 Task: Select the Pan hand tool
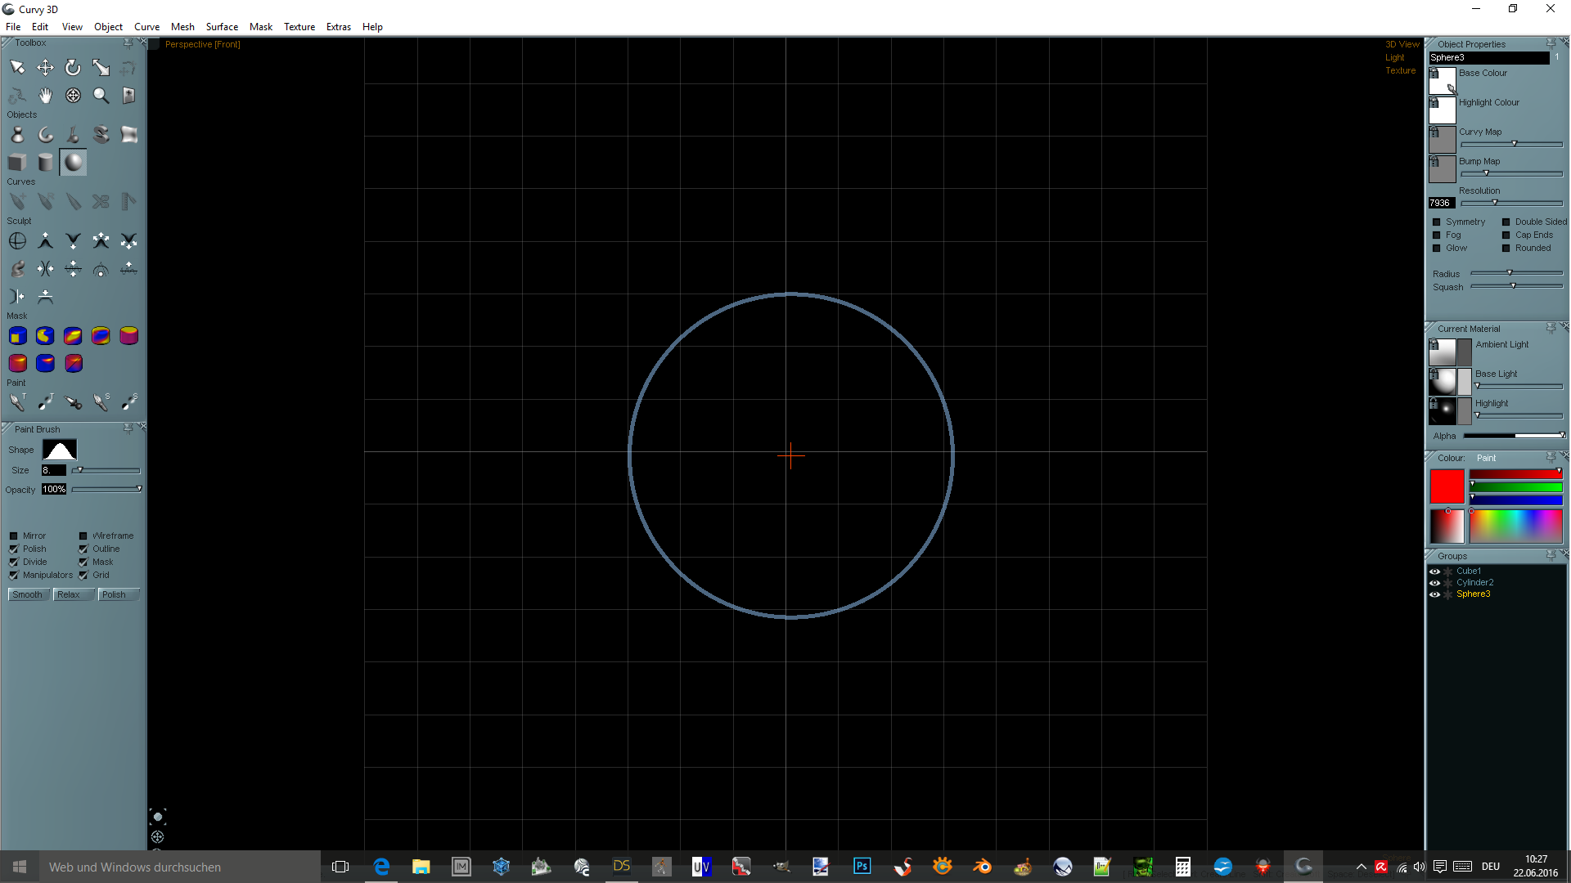(x=45, y=96)
